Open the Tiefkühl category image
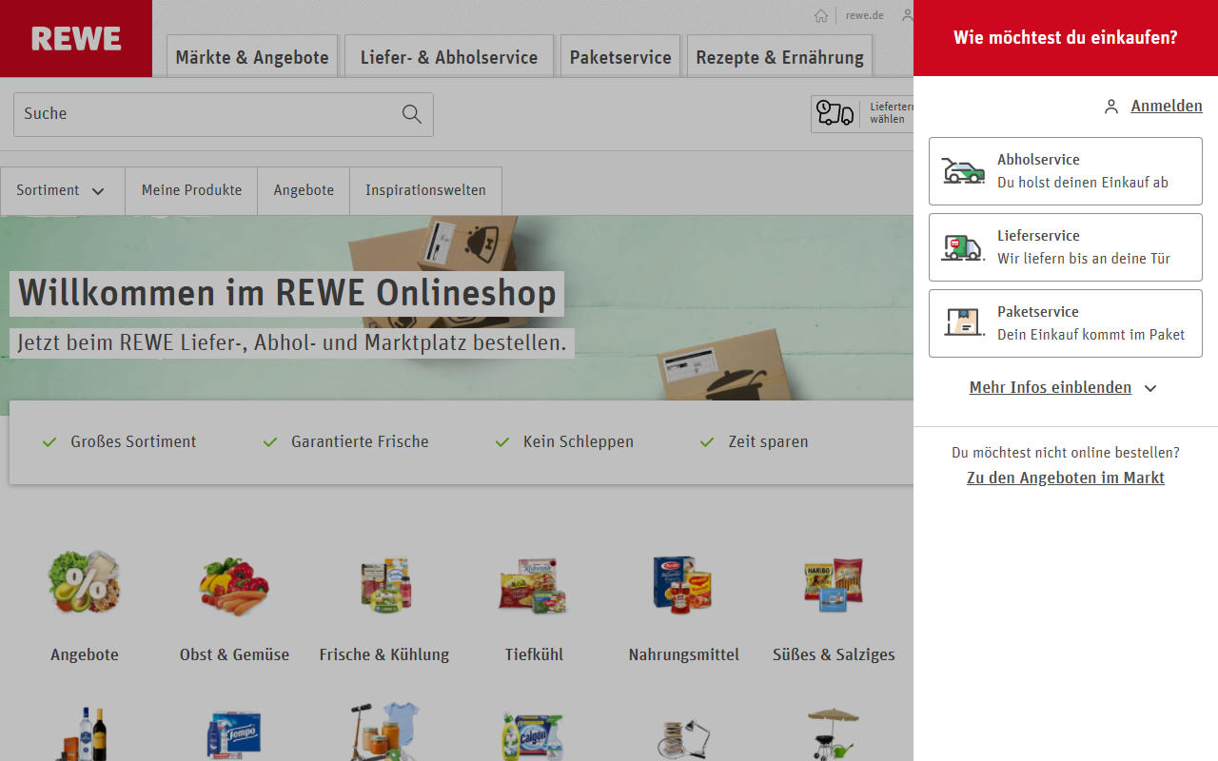This screenshot has height=761, width=1218. pyautogui.click(x=534, y=585)
